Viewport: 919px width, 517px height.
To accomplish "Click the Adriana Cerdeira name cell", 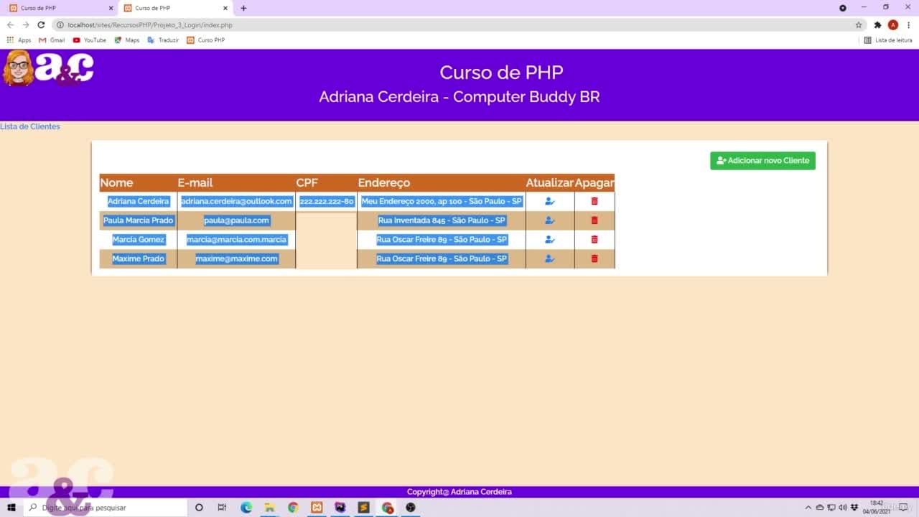I will (x=138, y=201).
